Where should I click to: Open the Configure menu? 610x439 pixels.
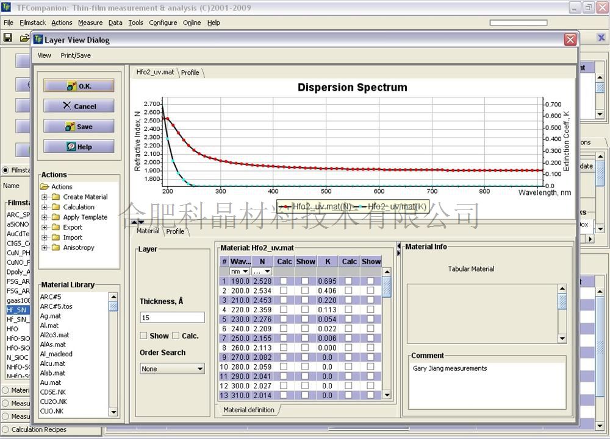coord(163,23)
